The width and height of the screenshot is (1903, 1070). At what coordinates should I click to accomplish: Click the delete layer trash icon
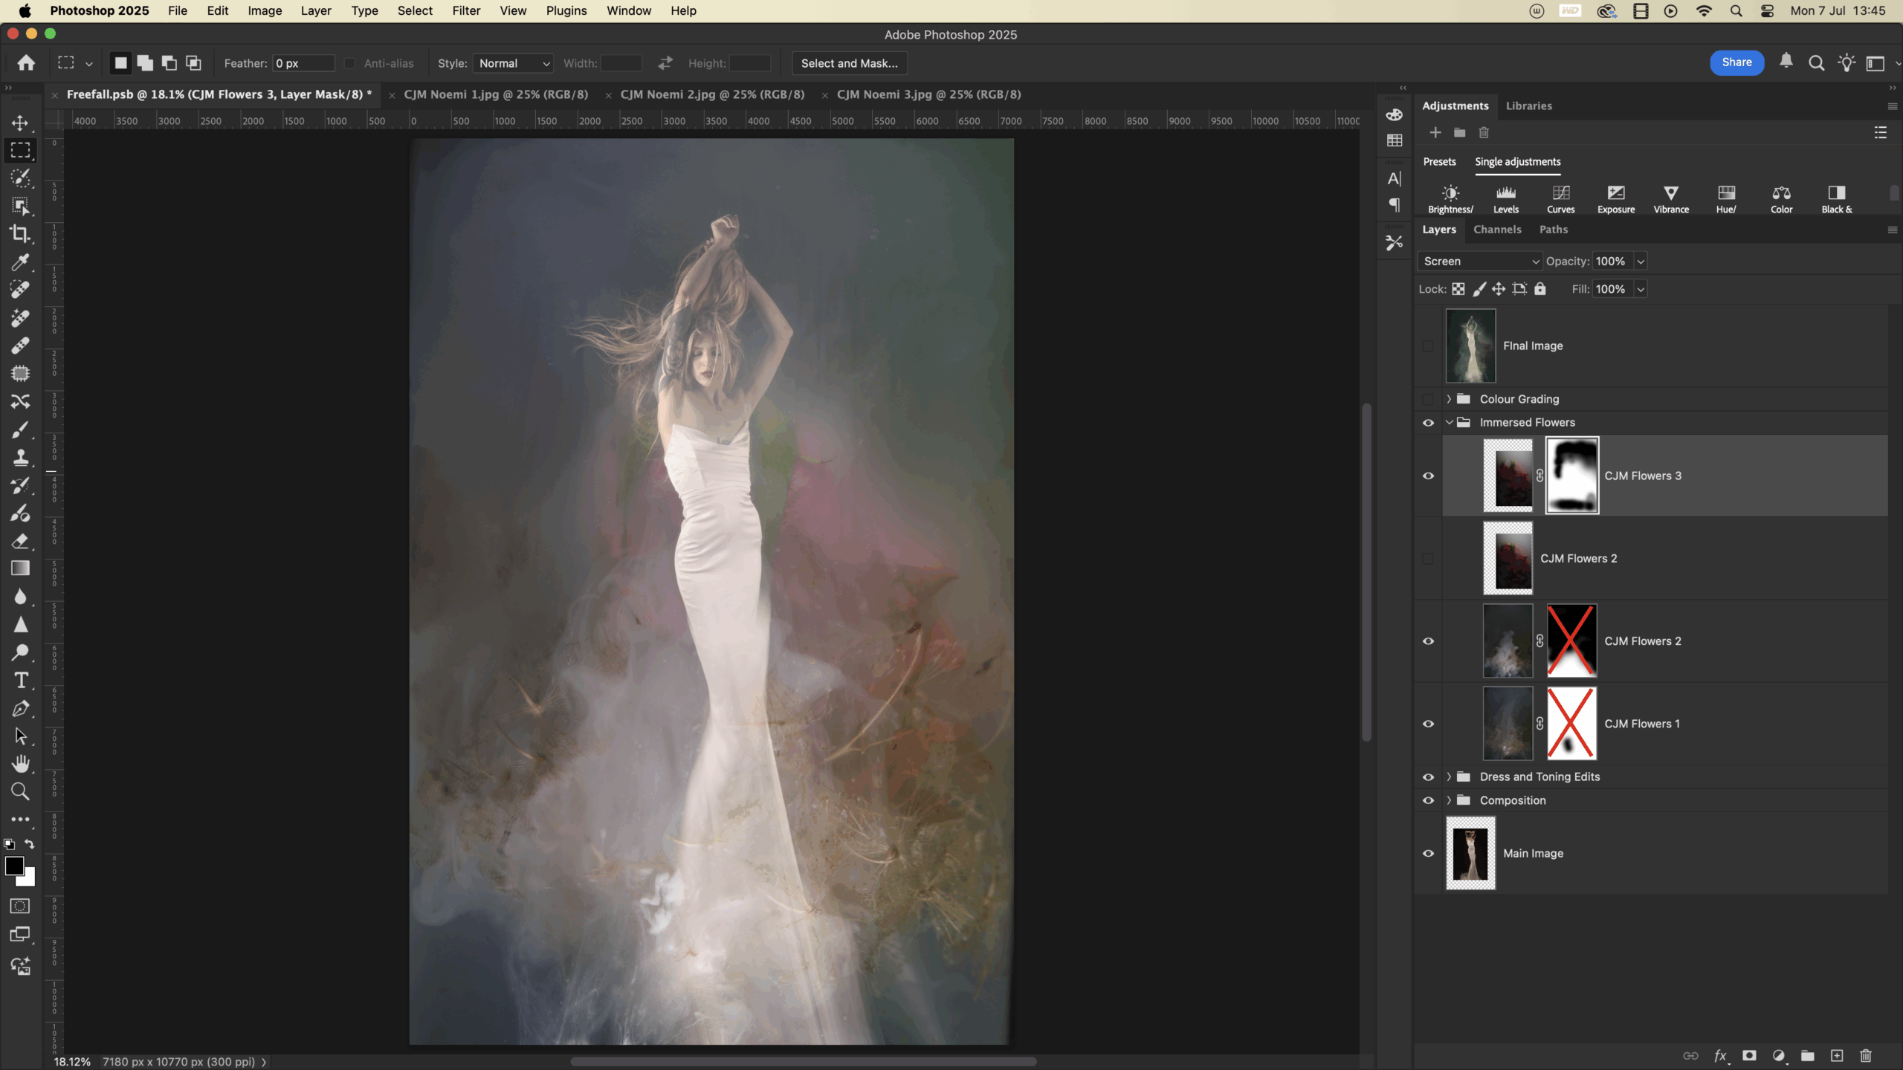[x=1865, y=1056]
